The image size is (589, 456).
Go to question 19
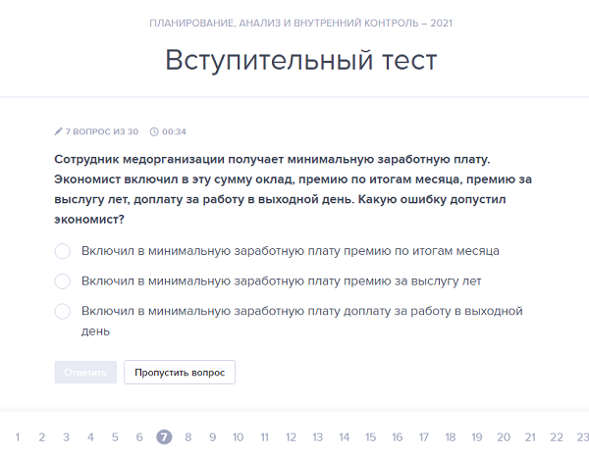click(x=477, y=437)
